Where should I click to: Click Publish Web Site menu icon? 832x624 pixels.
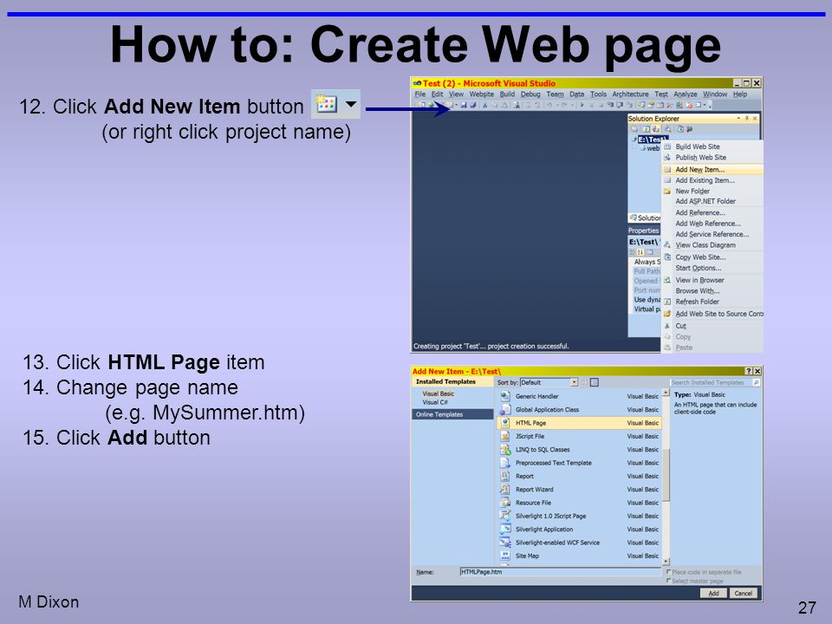[x=667, y=158]
